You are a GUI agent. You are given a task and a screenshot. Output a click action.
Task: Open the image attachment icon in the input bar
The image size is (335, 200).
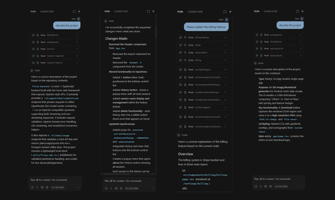pyautogui.click(x=42, y=187)
